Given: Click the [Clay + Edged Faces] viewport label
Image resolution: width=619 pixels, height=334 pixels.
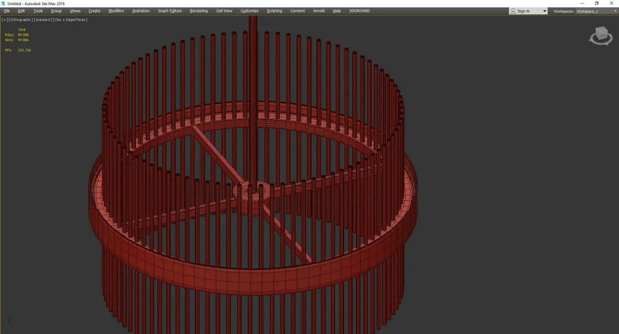Looking at the screenshot, I should (70, 20).
